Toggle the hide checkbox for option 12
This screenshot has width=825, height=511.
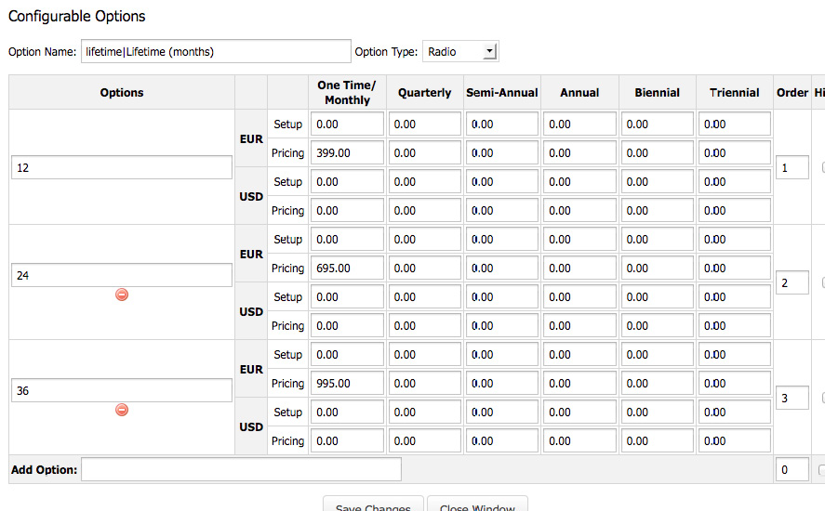823,168
